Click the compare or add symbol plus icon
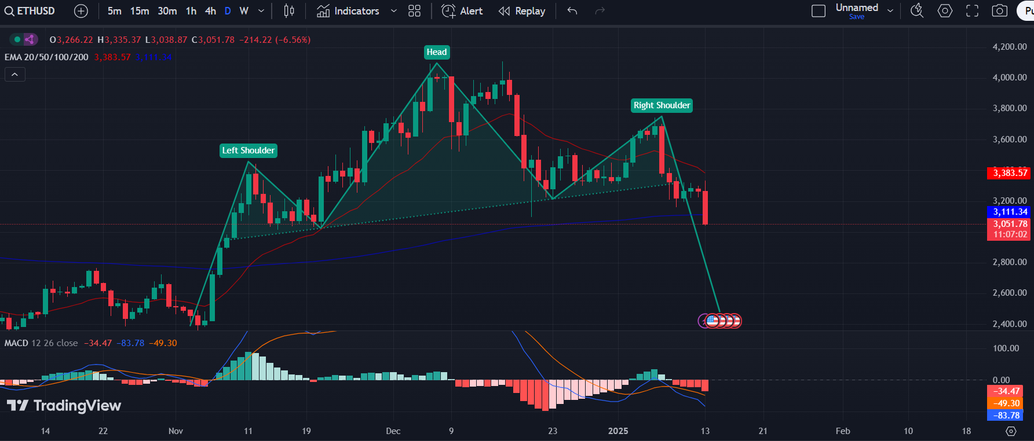The height and width of the screenshot is (441, 1034). [x=81, y=11]
